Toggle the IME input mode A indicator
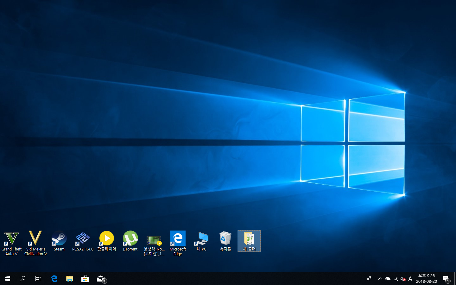 410,279
